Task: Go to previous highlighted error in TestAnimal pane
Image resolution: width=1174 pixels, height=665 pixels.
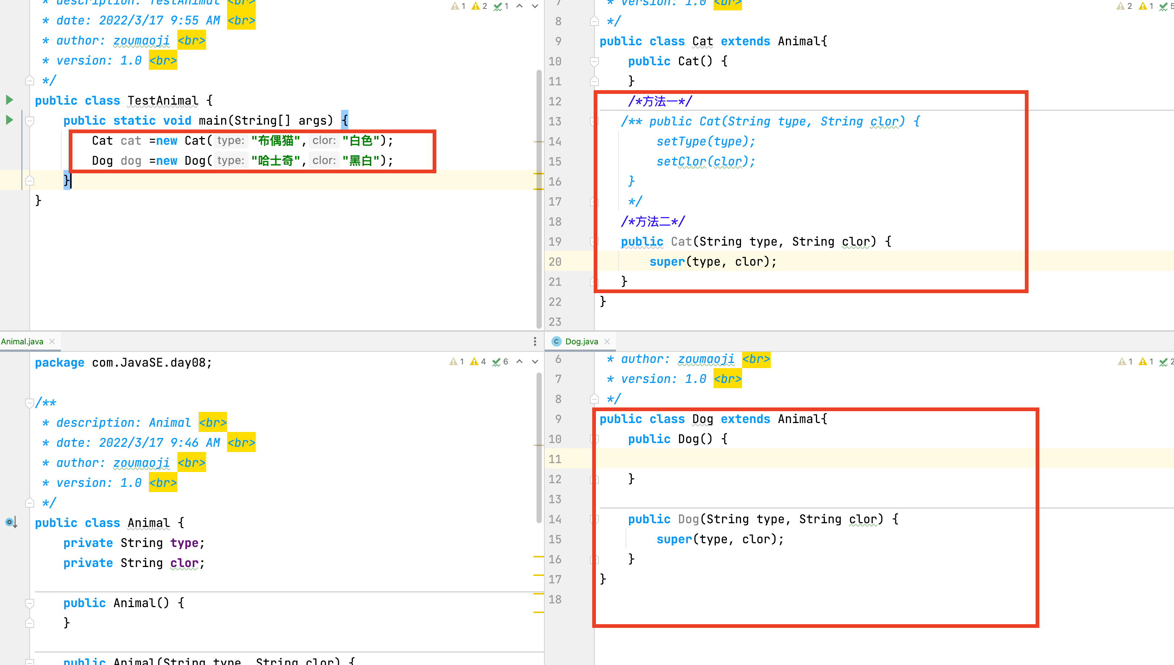Action: pos(519,6)
